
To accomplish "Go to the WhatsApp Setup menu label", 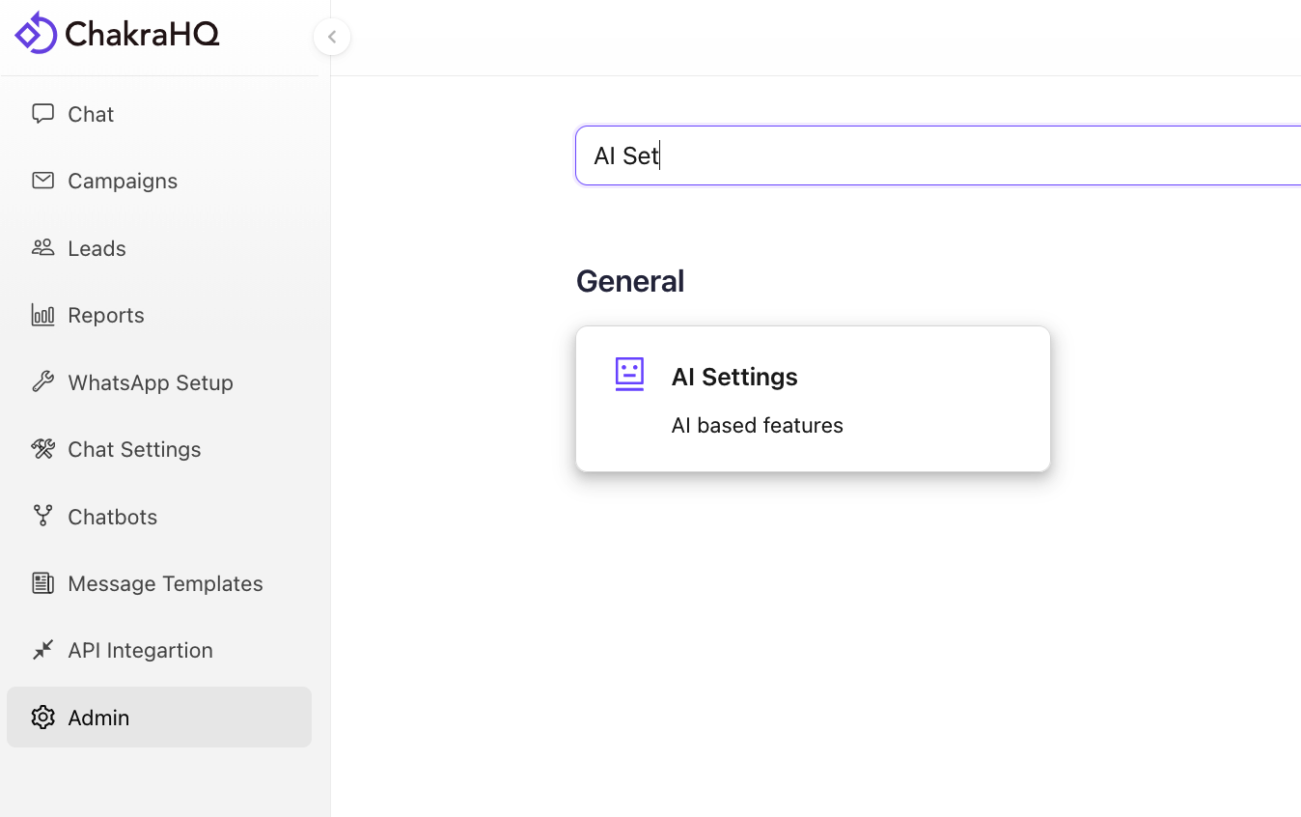I will [x=151, y=382].
